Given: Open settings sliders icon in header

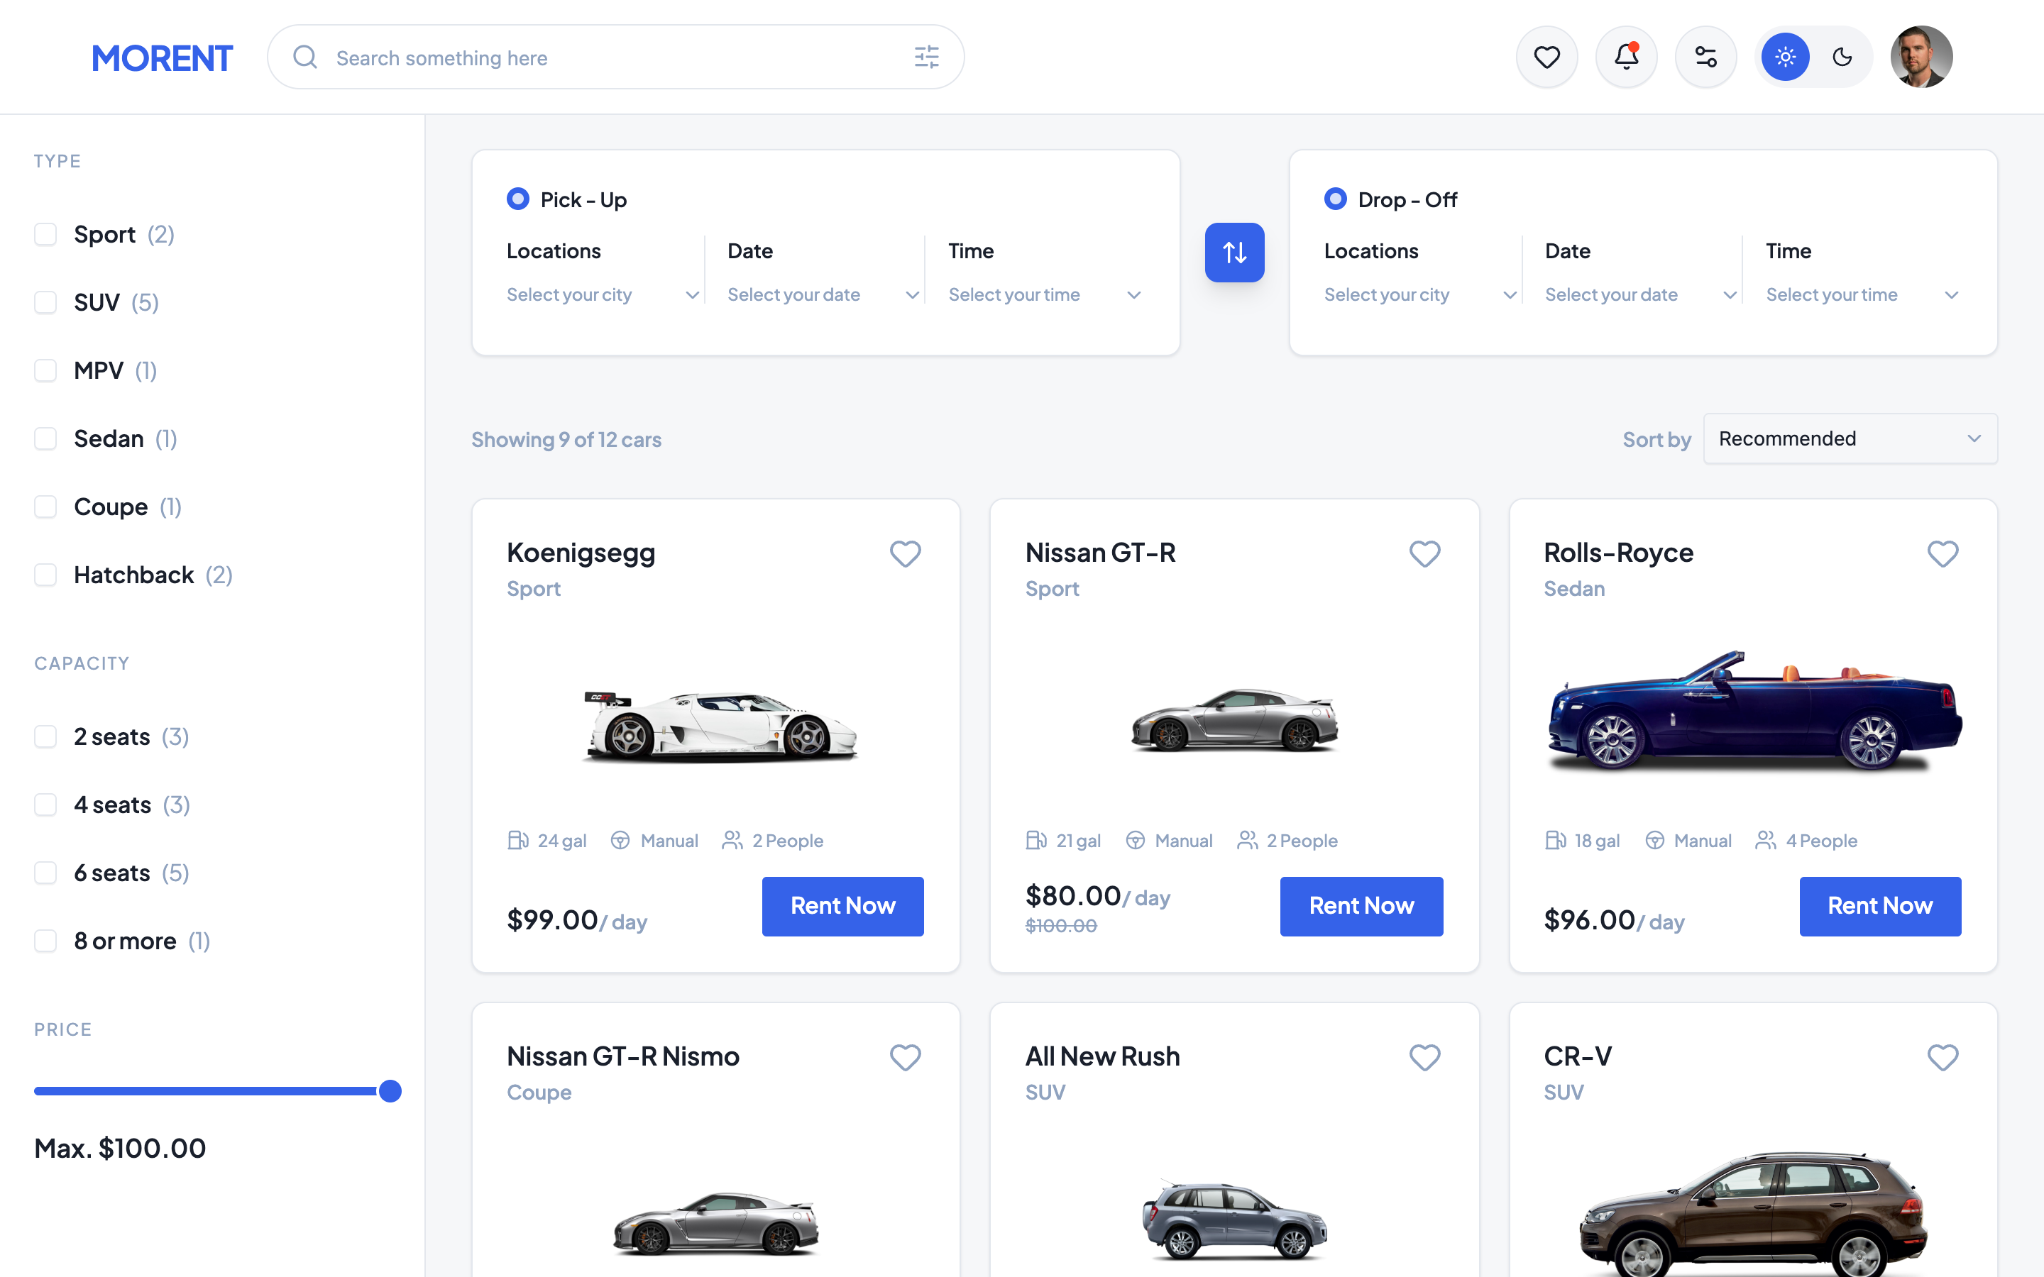Looking at the screenshot, I should [x=1705, y=57].
